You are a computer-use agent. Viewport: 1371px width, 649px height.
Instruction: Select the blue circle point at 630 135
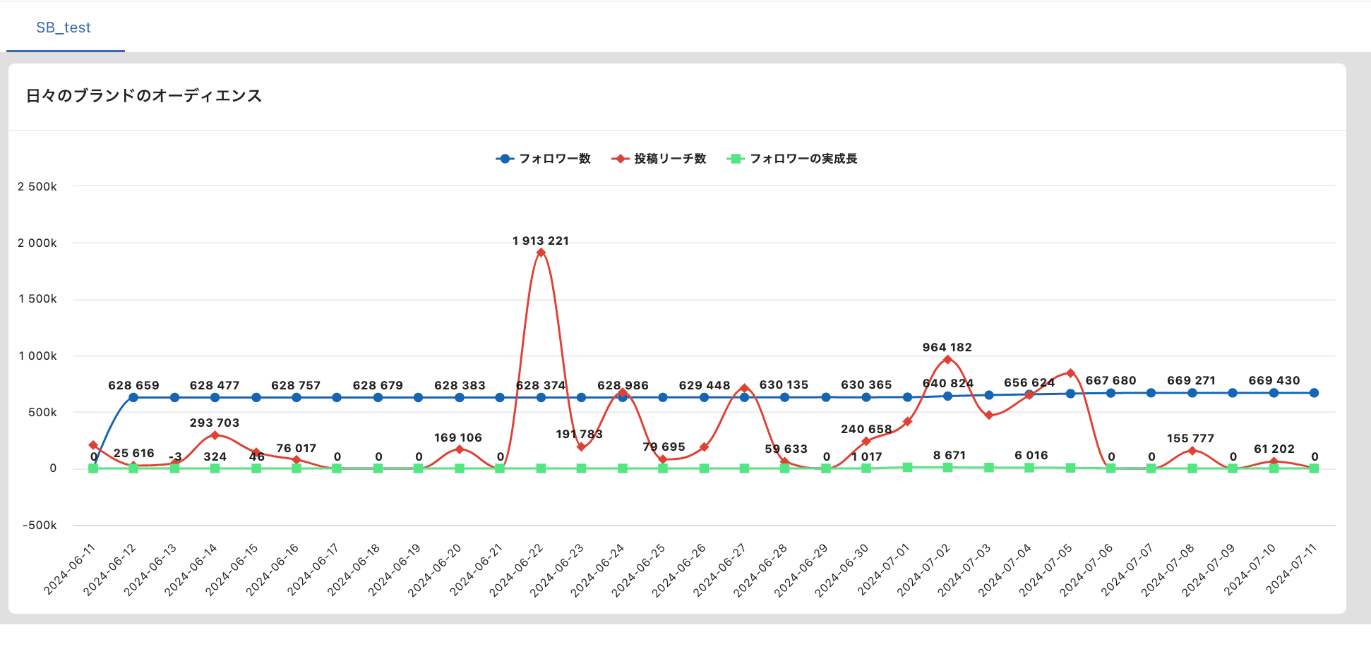pos(784,397)
